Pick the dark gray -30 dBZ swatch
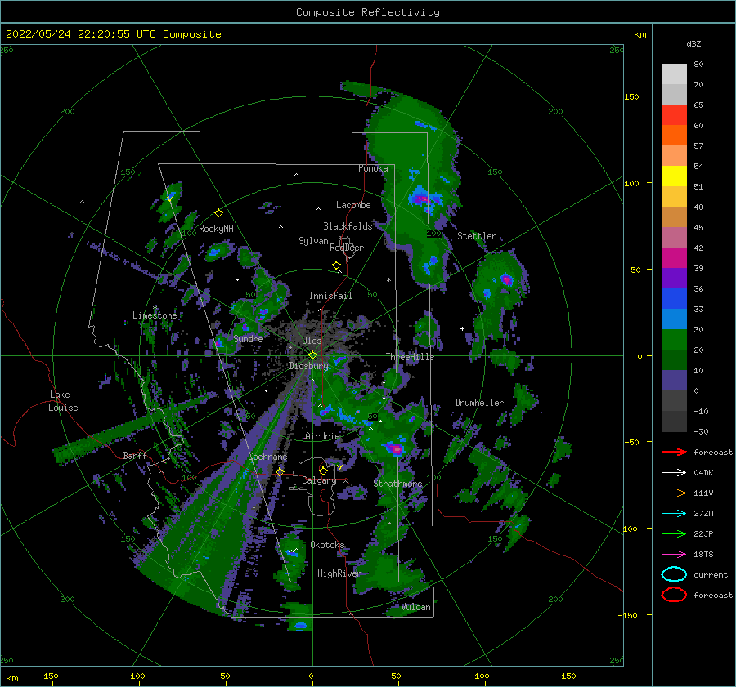This screenshot has height=687, width=736. point(674,422)
